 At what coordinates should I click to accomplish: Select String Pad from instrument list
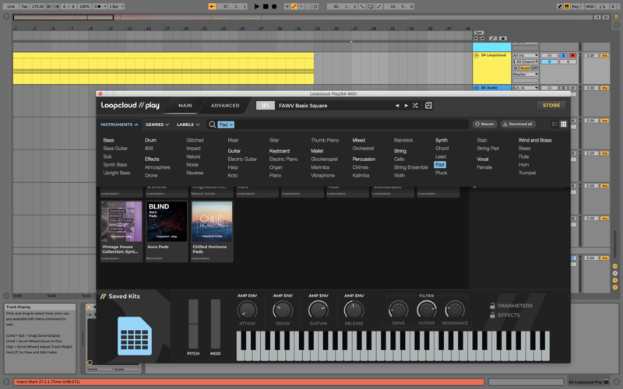[x=487, y=148]
